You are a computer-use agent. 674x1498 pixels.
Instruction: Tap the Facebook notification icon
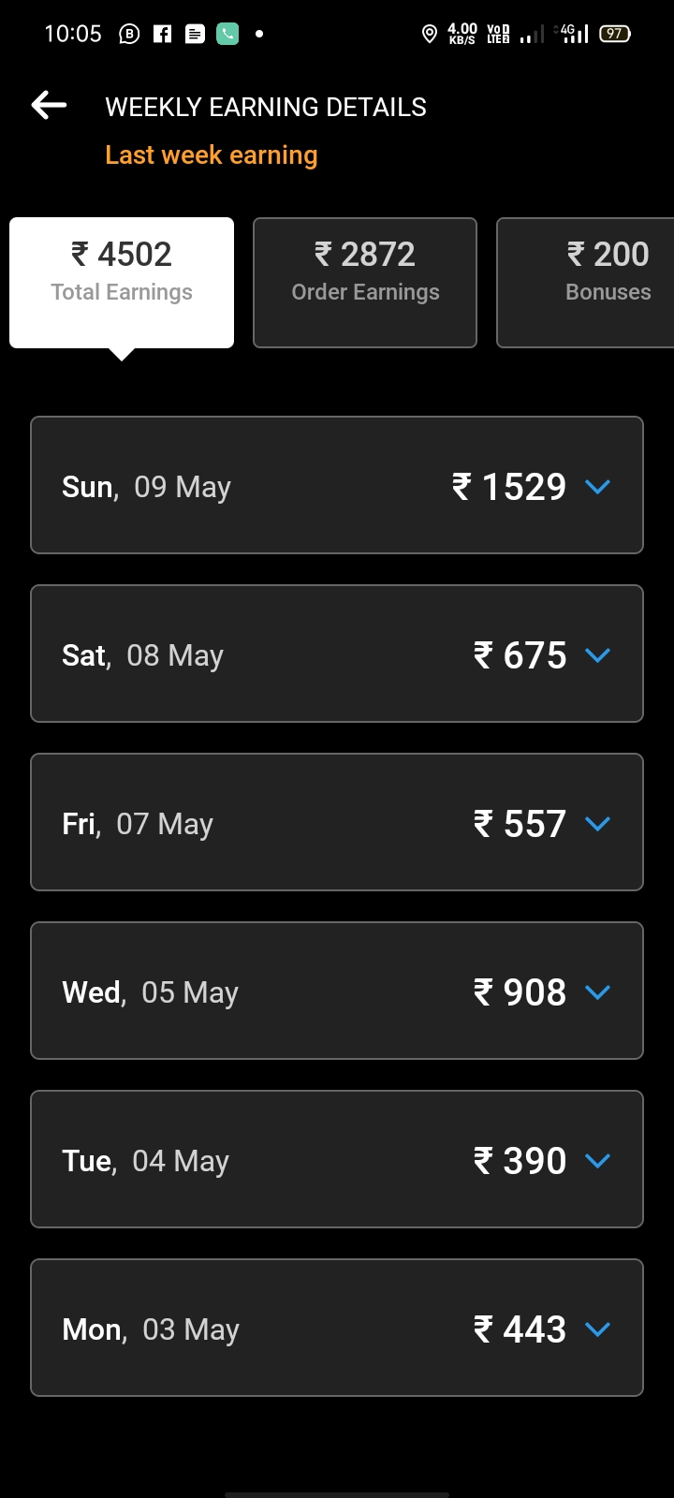[163, 35]
